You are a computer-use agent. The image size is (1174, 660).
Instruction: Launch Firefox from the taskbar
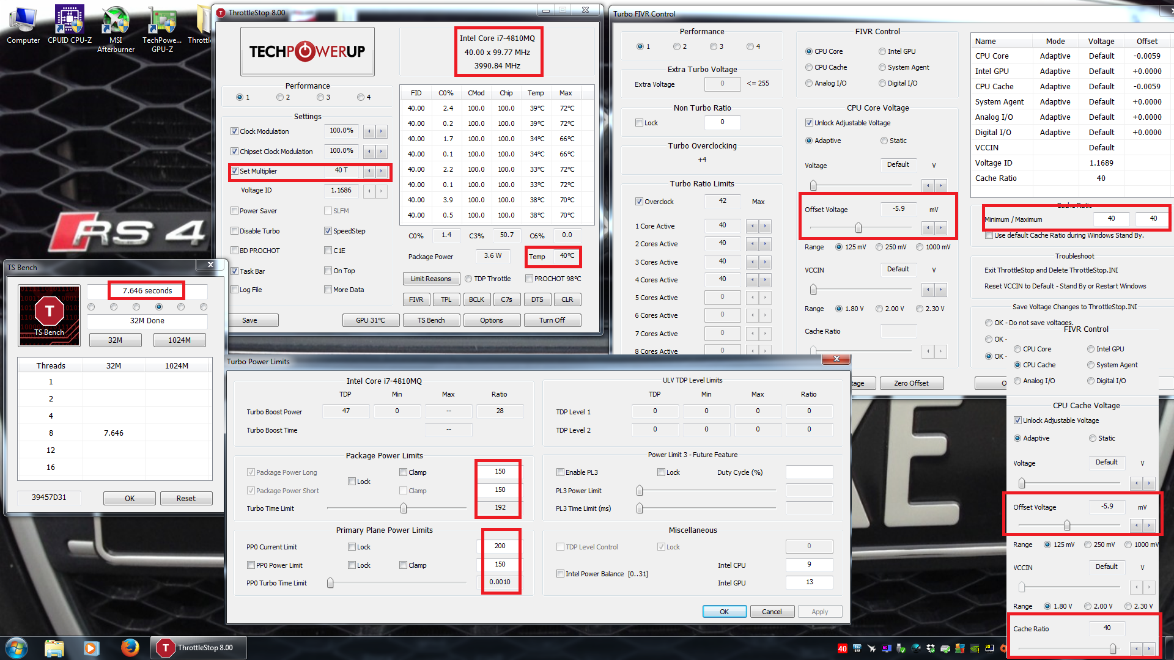click(130, 648)
